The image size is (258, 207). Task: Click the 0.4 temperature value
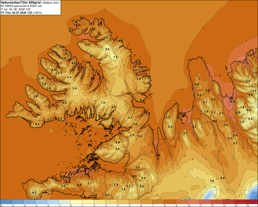[x=249, y=110]
